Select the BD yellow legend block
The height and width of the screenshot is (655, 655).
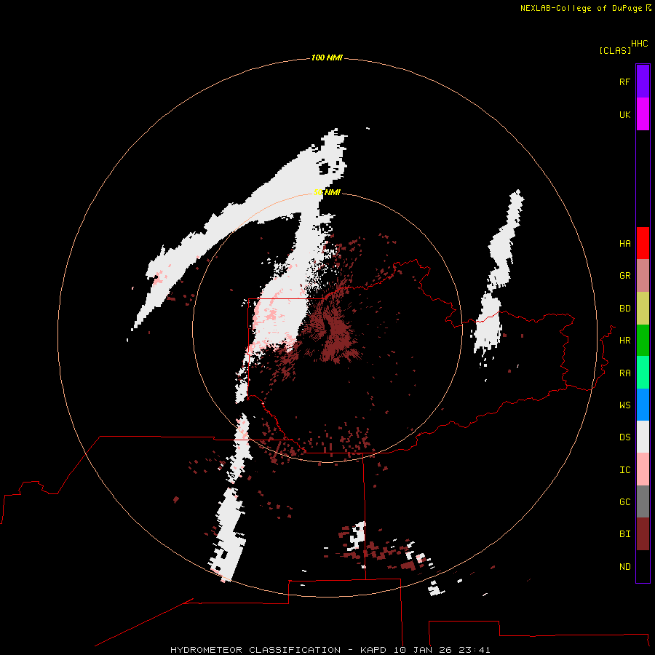tap(643, 309)
